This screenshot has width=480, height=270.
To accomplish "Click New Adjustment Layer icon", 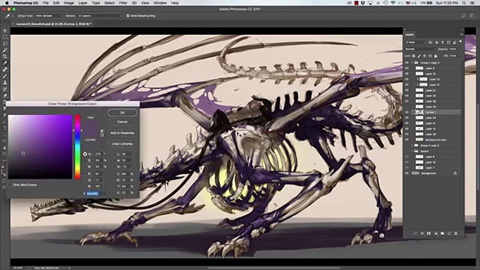I will coord(435,233).
